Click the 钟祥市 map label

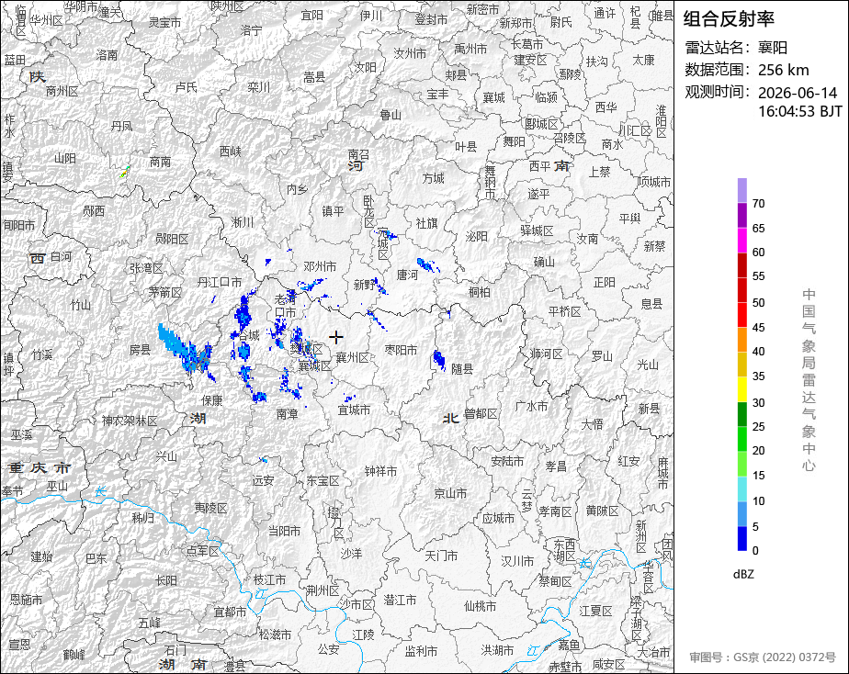[380, 472]
